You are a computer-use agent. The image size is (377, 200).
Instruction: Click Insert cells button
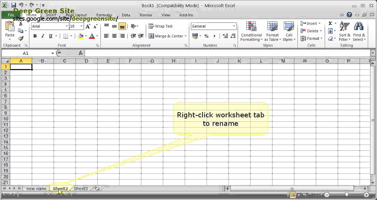click(310, 23)
